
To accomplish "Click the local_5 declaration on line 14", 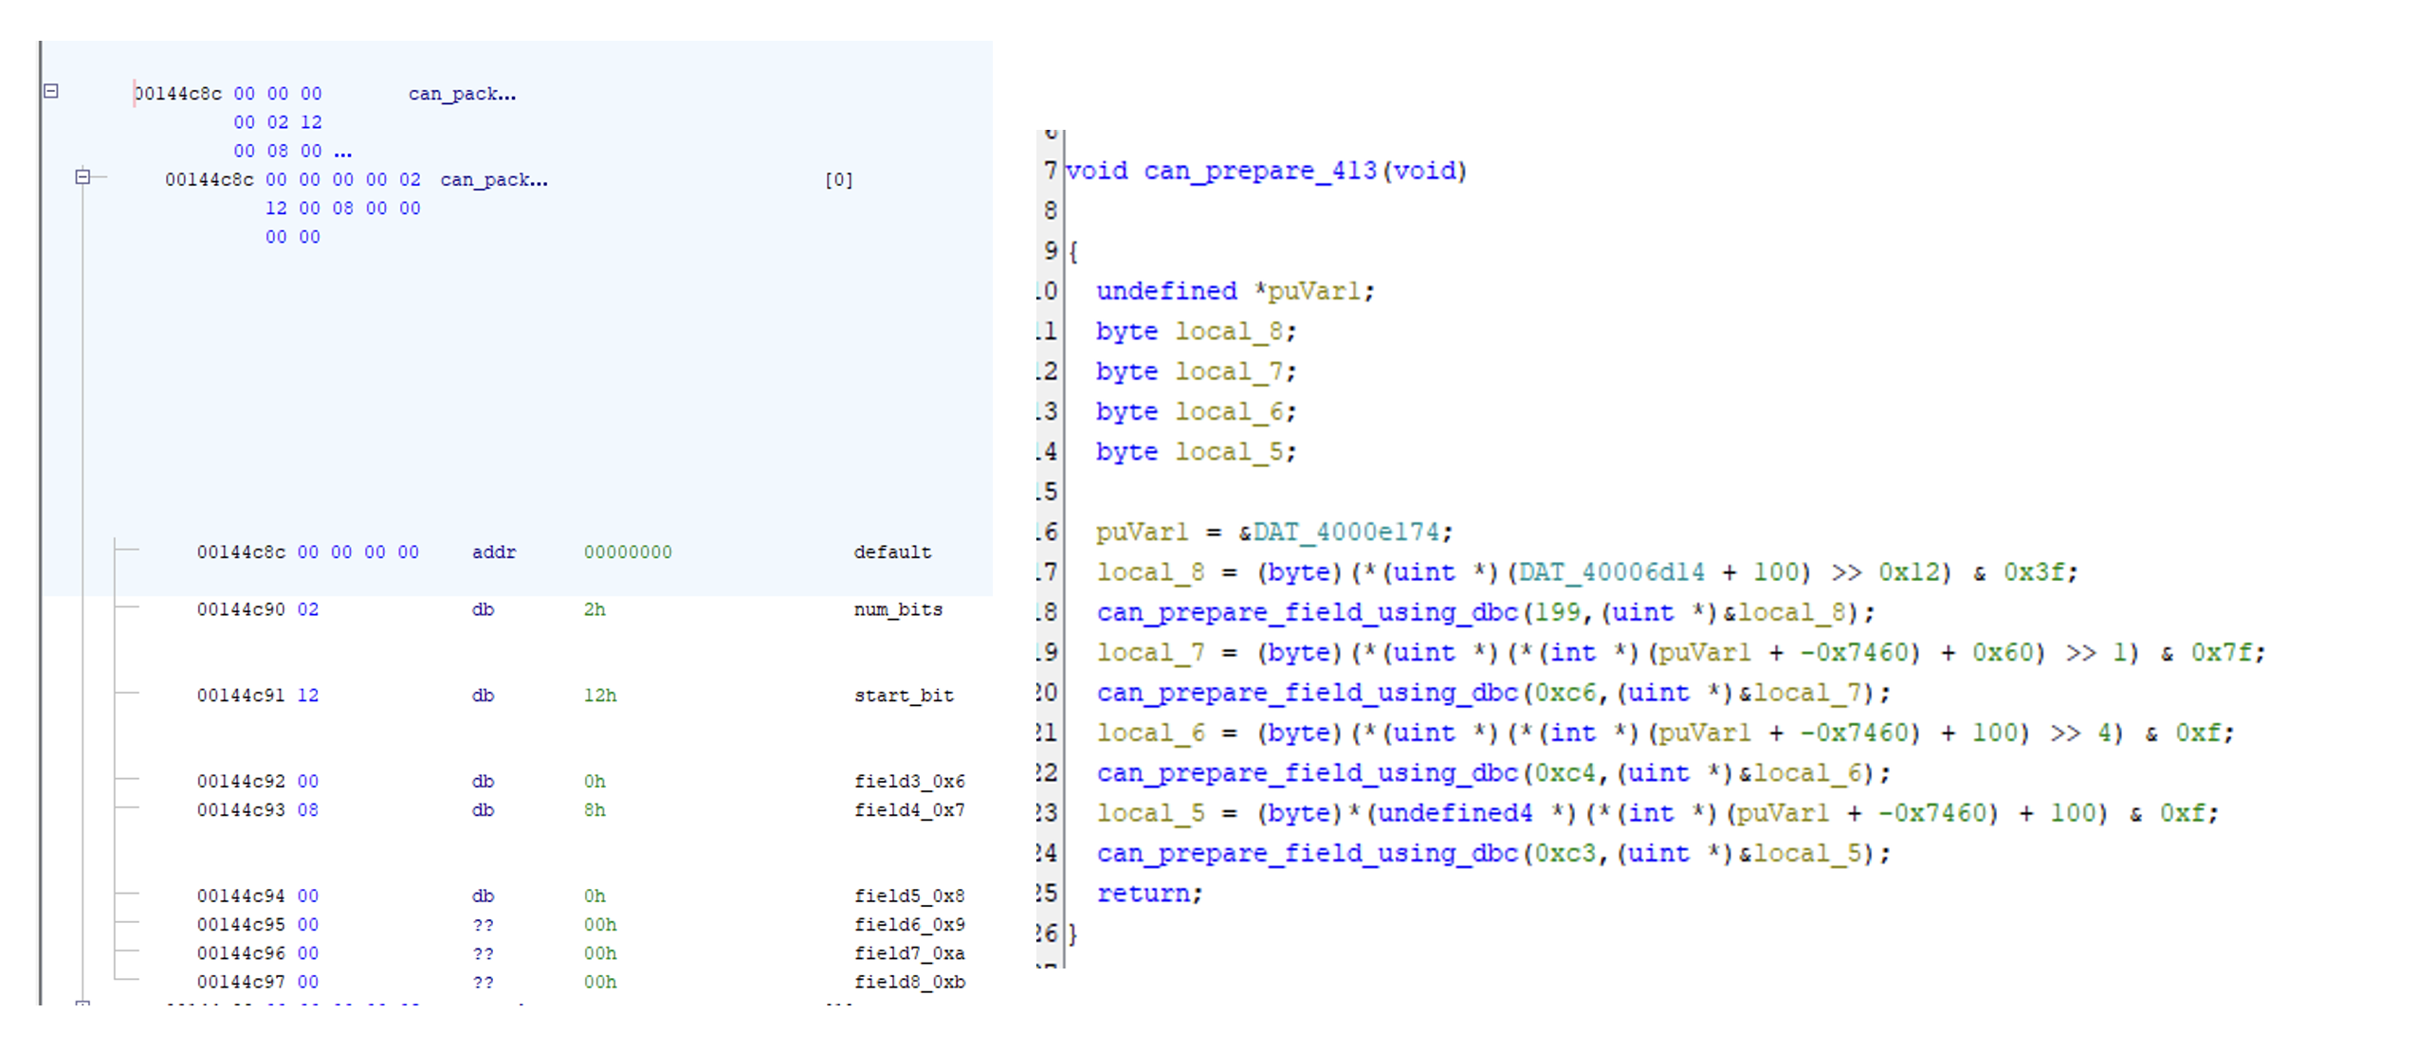I will point(1229,452).
